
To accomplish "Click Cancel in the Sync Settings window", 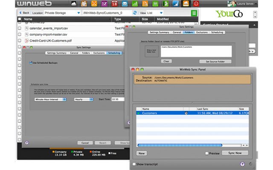I will coord(85,143).
